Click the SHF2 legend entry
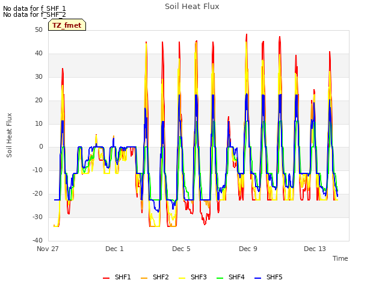Viewport: 385px width, 289px height. coord(155,277)
